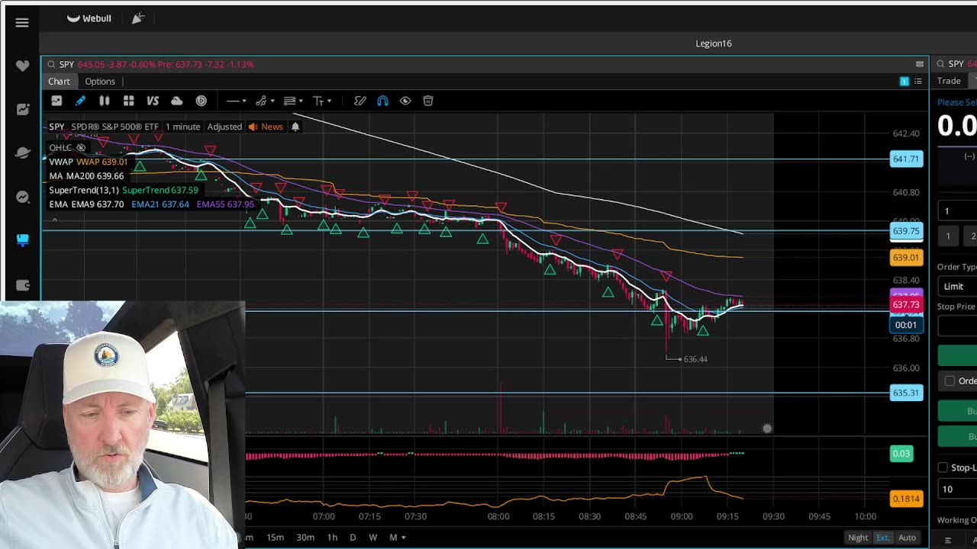
Task: Open the chart widget menu icon
Action: pyautogui.click(x=920, y=64)
